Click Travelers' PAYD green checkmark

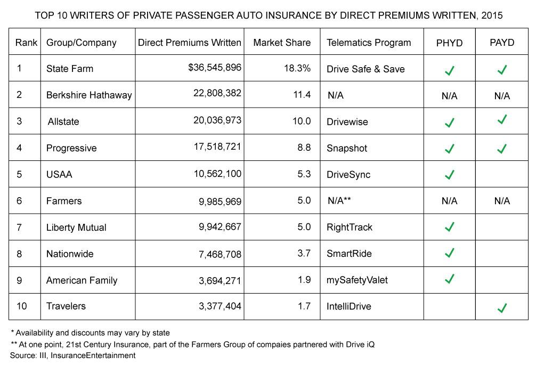pos(501,308)
